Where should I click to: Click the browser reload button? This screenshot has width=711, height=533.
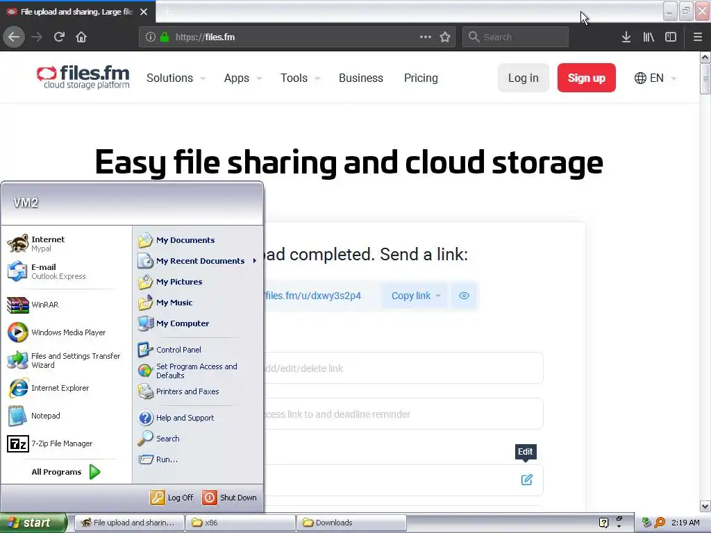60,37
